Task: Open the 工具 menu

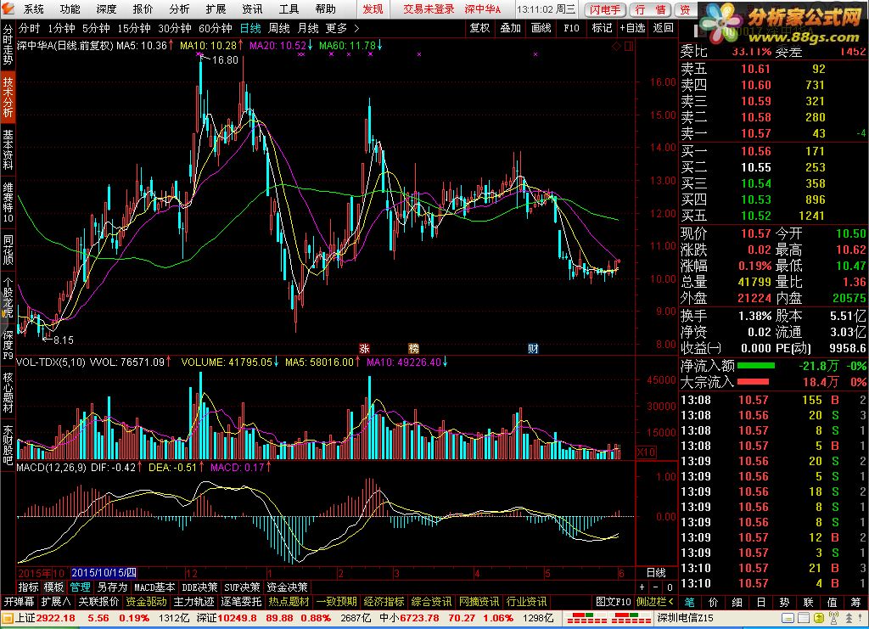Action: (289, 8)
